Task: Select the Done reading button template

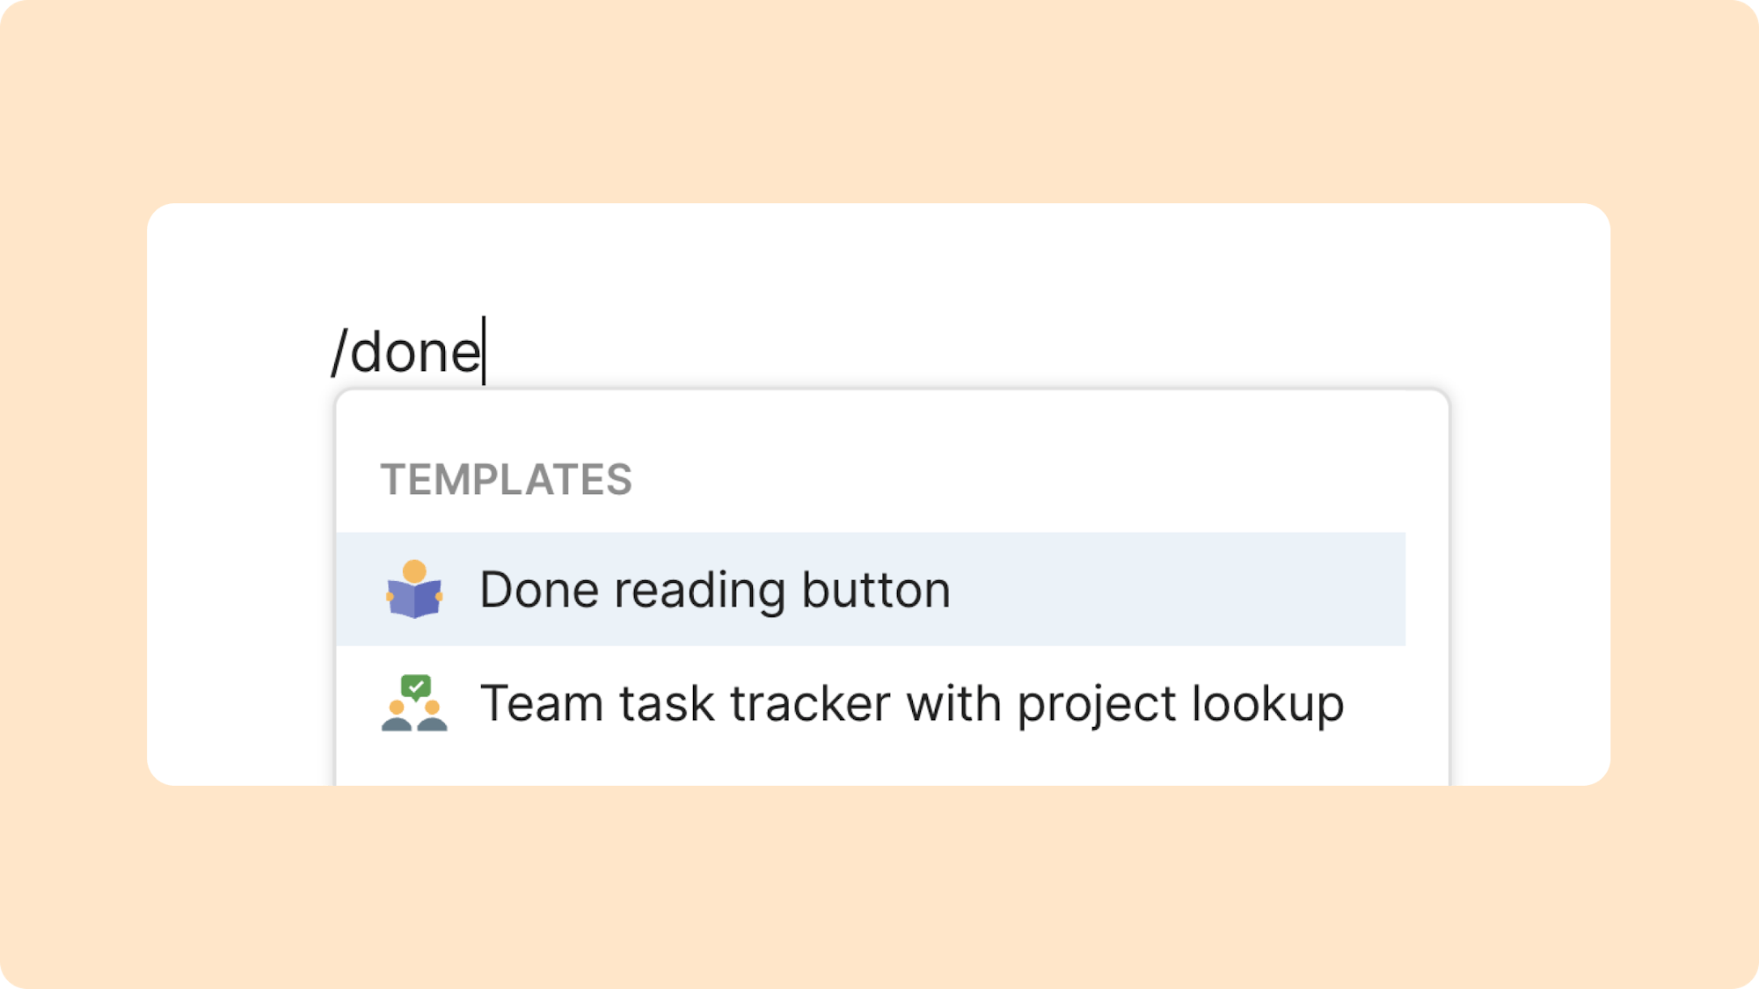Action: click(x=871, y=589)
